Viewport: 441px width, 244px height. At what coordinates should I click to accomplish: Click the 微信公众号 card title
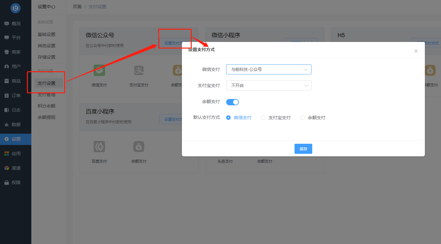100,35
